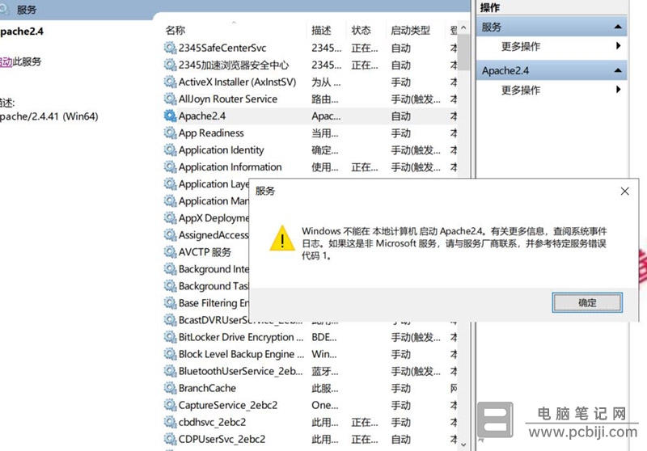Image resolution: width=647 pixels, height=451 pixels.
Task: Select the BitLocker Drive Encryption service name
Action: click(x=241, y=337)
